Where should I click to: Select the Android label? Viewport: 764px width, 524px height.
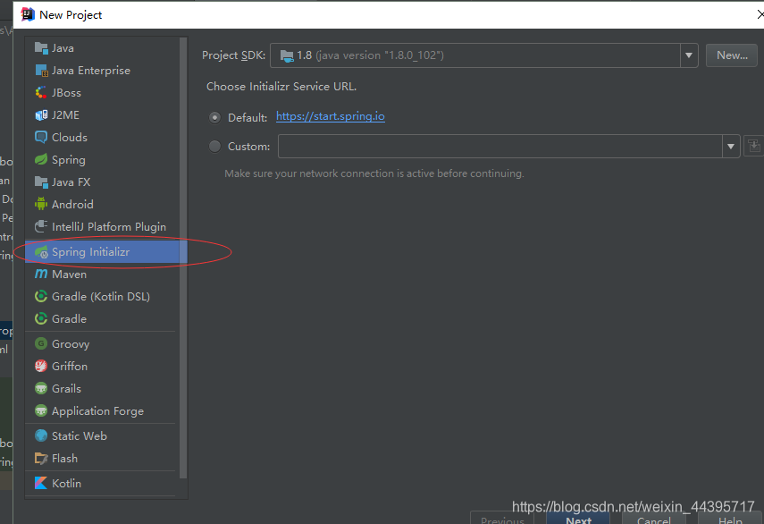[72, 204]
